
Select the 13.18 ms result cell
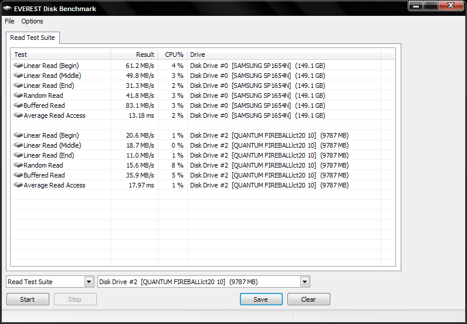pyautogui.click(x=141, y=115)
